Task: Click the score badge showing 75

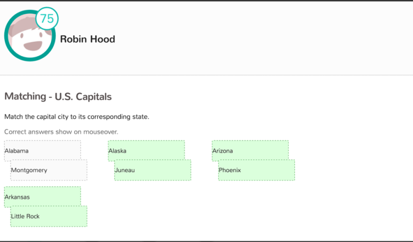Action: pos(47,19)
